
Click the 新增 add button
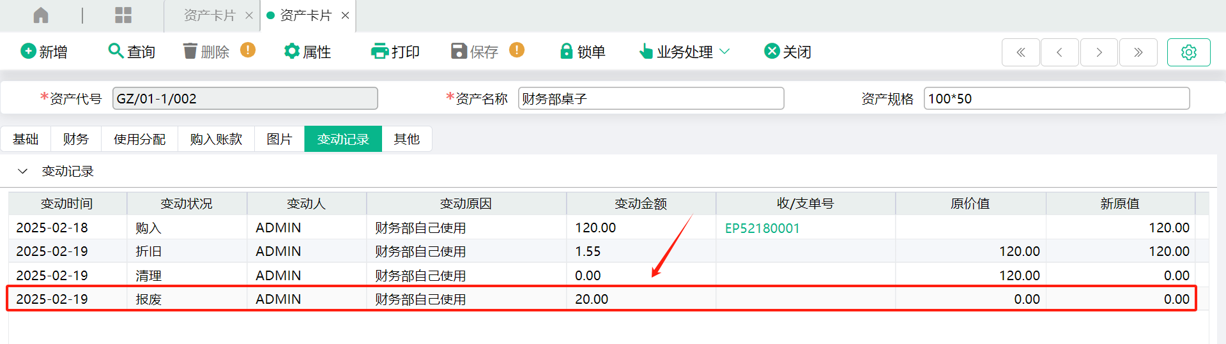[44, 52]
